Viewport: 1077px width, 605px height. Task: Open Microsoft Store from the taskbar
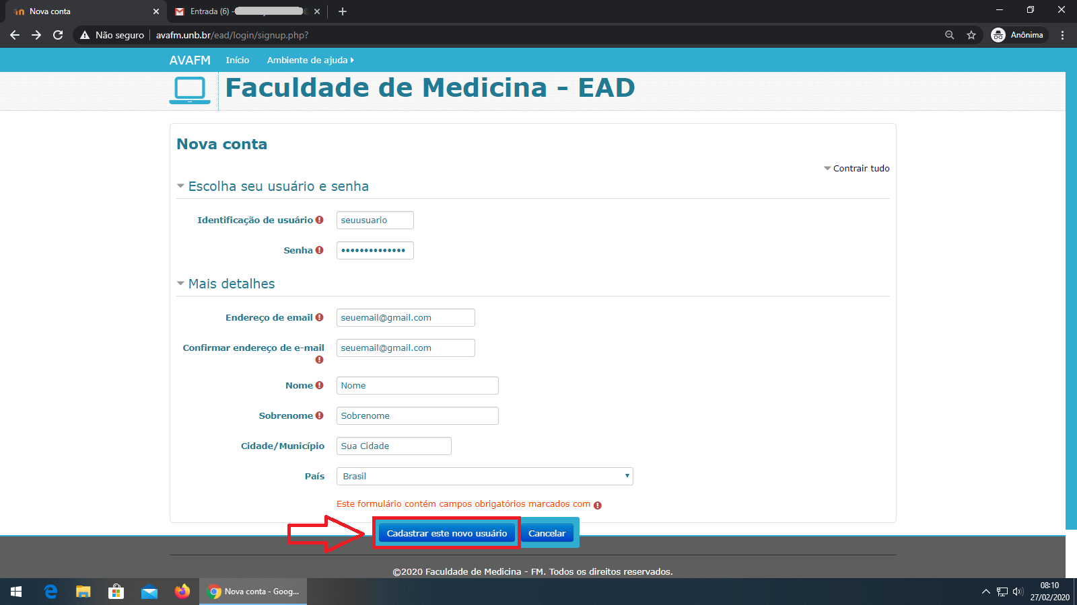pos(116,592)
